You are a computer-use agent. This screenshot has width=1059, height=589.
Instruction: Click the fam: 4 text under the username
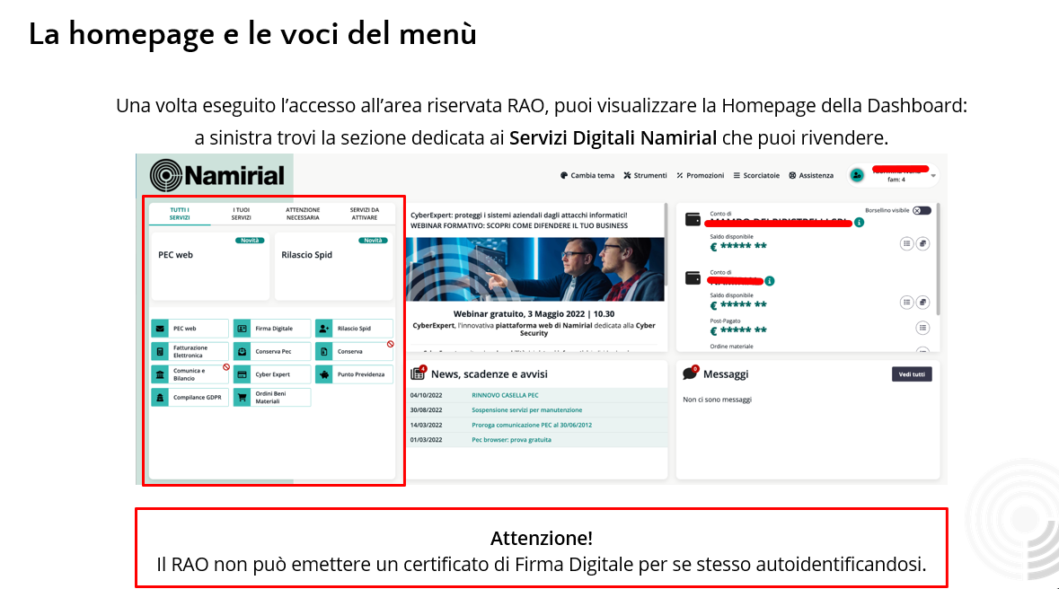click(x=896, y=180)
